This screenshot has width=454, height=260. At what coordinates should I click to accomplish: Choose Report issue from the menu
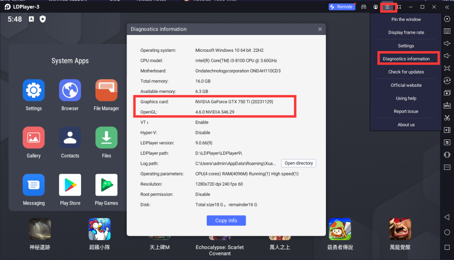click(x=406, y=111)
